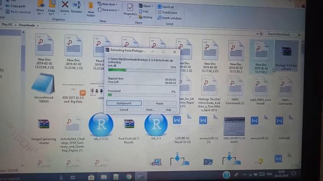Click the Background button in extraction dialog
The height and width of the screenshot is (181, 323).
124,103
